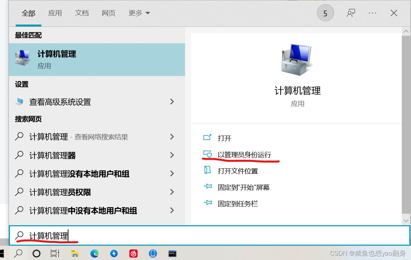The width and height of the screenshot is (411, 260).
Task: Click the rewards badge showing 5
Action: [x=325, y=13]
